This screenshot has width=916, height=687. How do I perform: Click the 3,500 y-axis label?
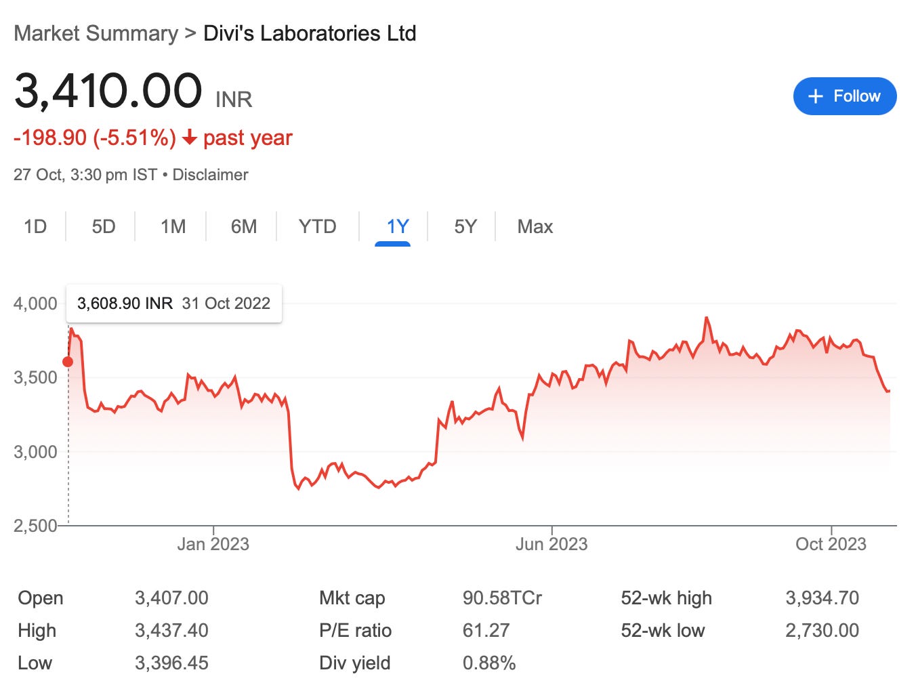click(35, 377)
